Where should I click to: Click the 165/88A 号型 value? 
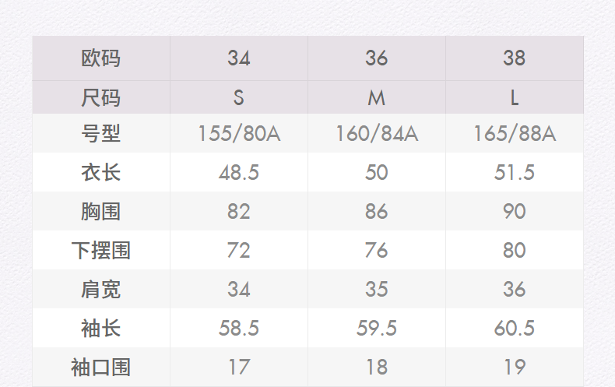(515, 134)
